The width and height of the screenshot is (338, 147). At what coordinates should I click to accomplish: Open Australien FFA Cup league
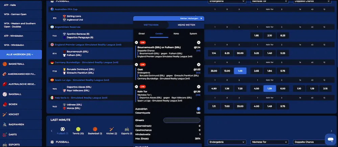click(x=66, y=9)
